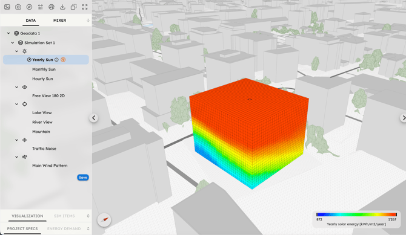The width and height of the screenshot is (406, 235).
Task: Click the blue Save button
Action: coord(83,178)
